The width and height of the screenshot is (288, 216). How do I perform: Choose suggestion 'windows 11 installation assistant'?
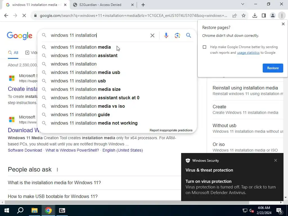click(x=117, y=56)
